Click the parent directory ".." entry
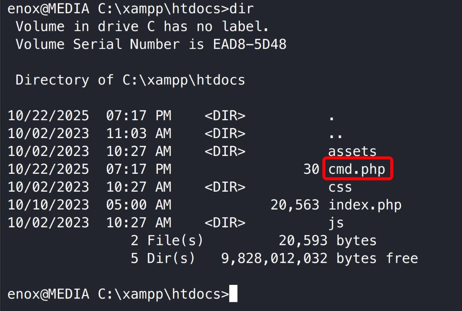This screenshot has width=462, height=311. [336, 133]
